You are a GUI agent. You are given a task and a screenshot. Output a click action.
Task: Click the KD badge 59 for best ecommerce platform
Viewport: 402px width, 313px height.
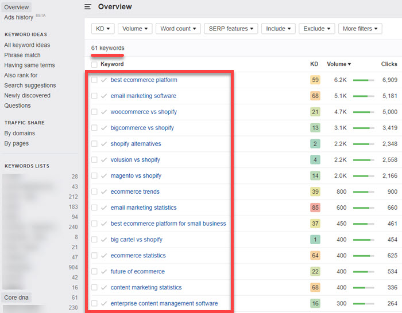click(315, 80)
